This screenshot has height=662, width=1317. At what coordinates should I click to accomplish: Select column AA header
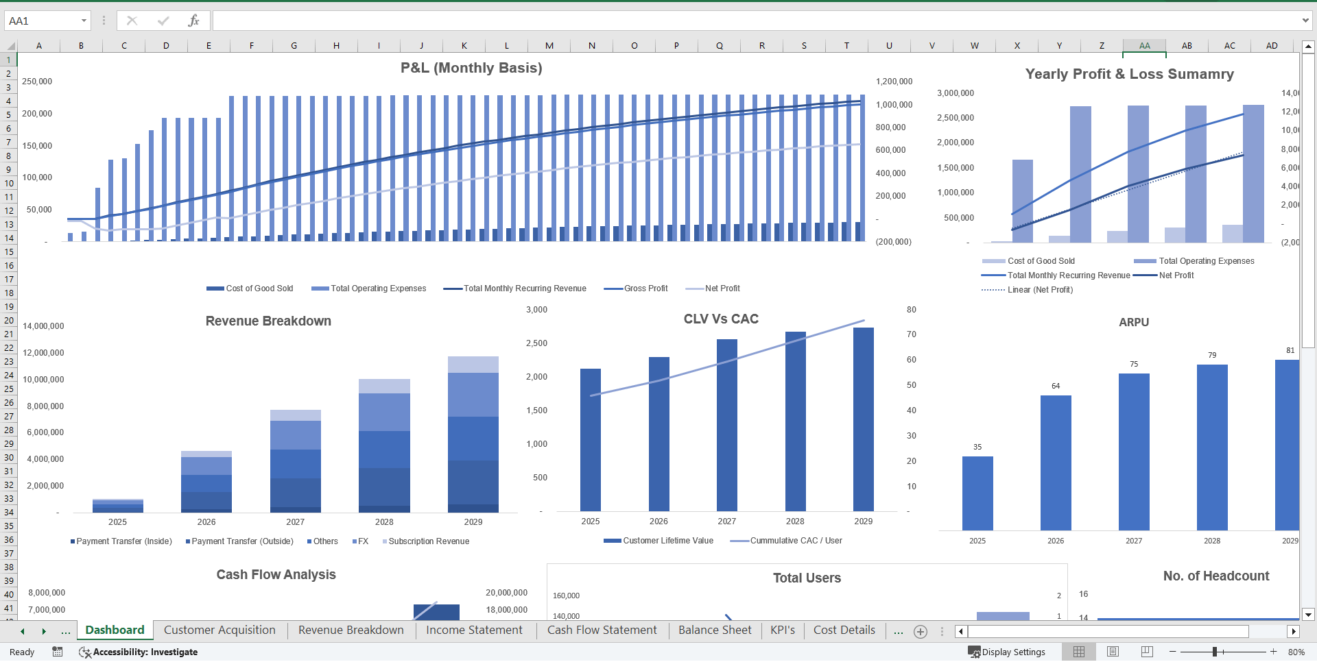1144,46
